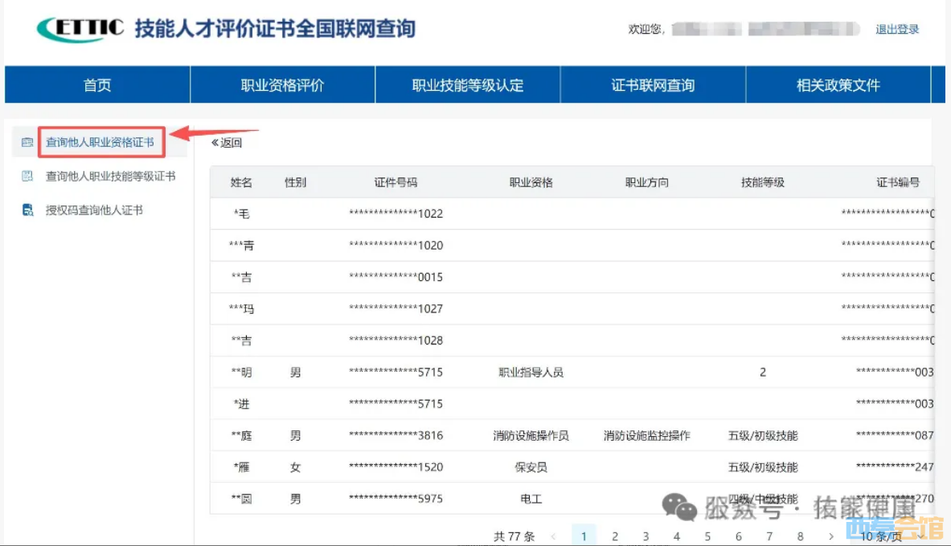Image resolution: width=951 pixels, height=546 pixels.
Task: Click 证件号码 column header
Action: (x=396, y=182)
